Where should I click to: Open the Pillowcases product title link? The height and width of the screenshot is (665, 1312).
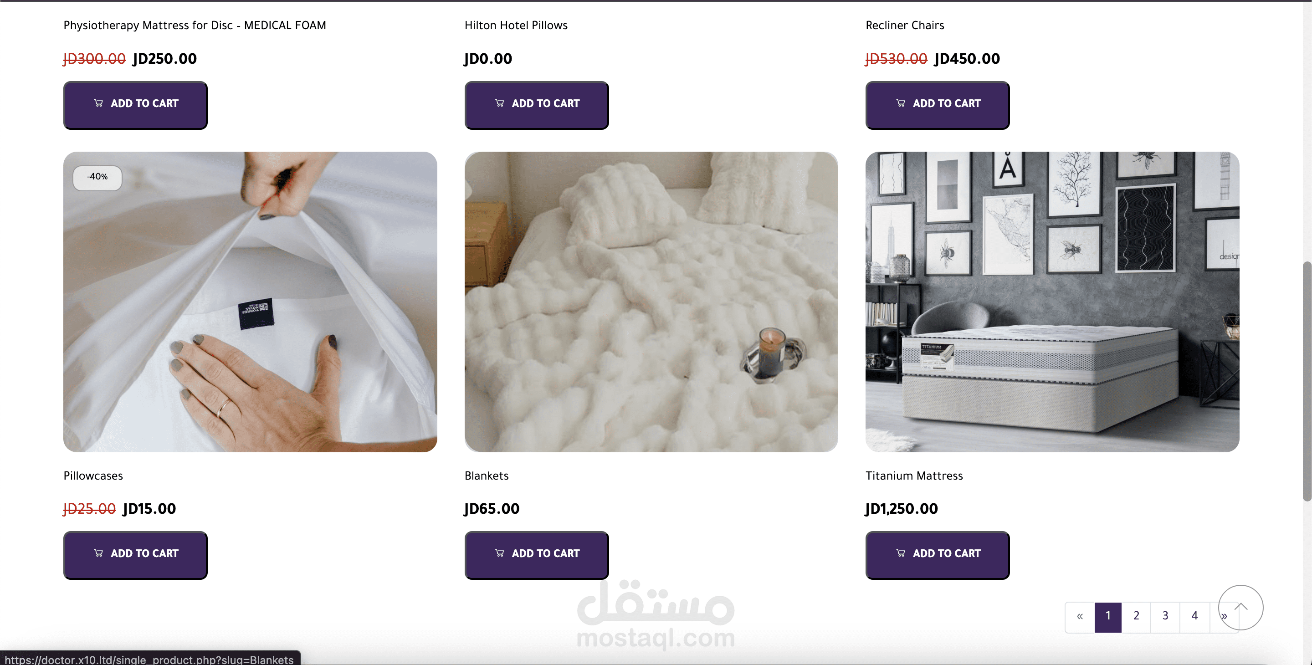pyautogui.click(x=93, y=476)
